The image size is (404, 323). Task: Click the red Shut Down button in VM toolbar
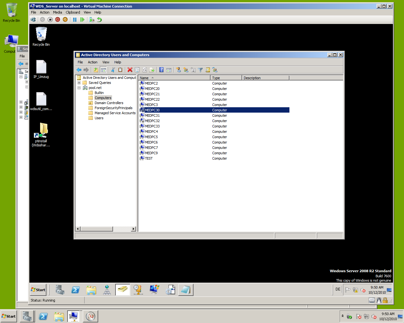[57, 20]
